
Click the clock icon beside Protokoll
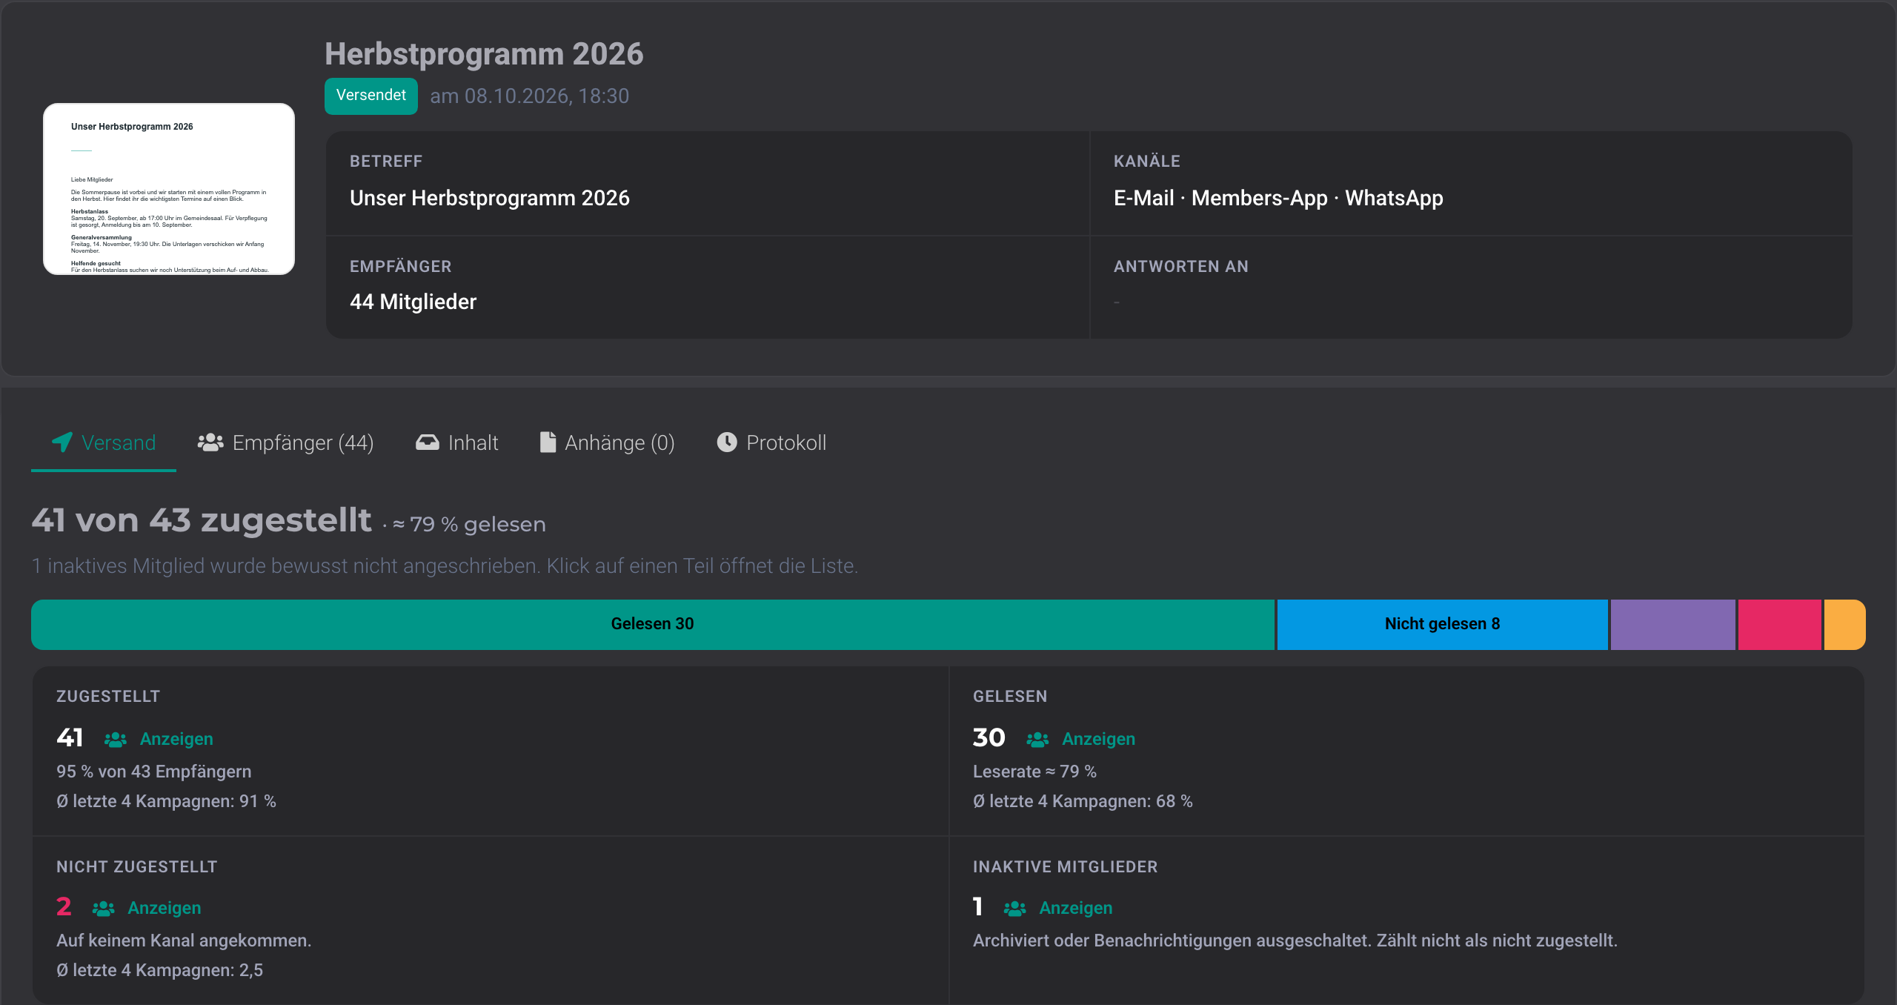click(x=727, y=442)
